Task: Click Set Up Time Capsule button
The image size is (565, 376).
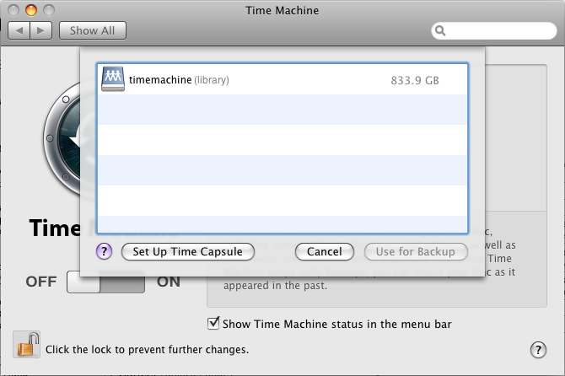Action: [188, 251]
